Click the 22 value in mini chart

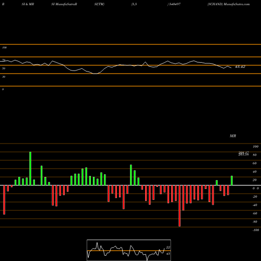tap(168, 247)
